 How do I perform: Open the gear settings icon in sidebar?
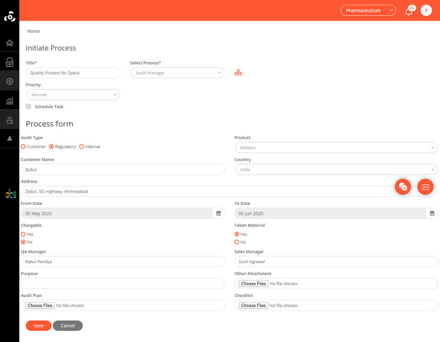click(10, 82)
